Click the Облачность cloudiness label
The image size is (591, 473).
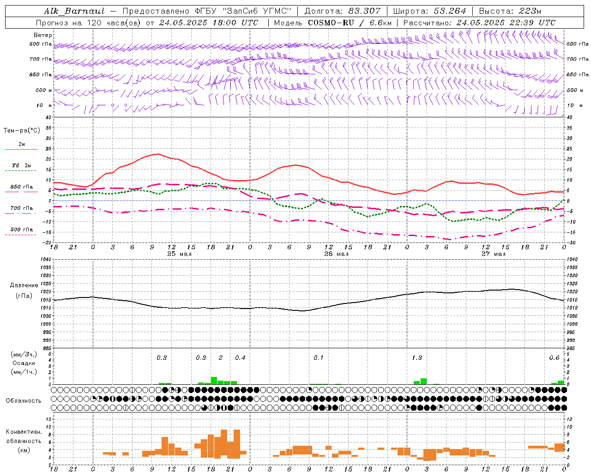coord(24,400)
